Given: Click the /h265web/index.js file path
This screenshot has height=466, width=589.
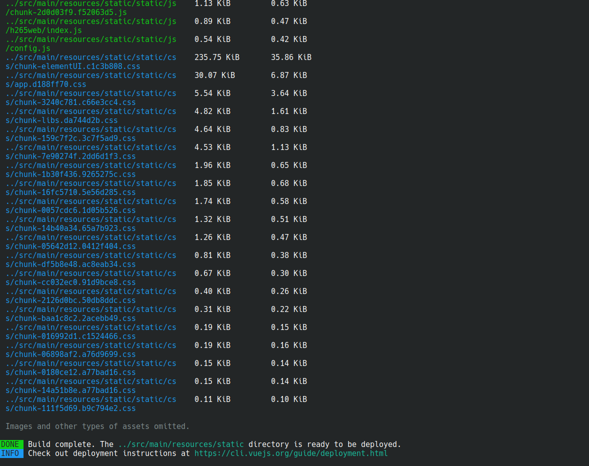Looking at the screenshot, I should (x=44, y=30).
